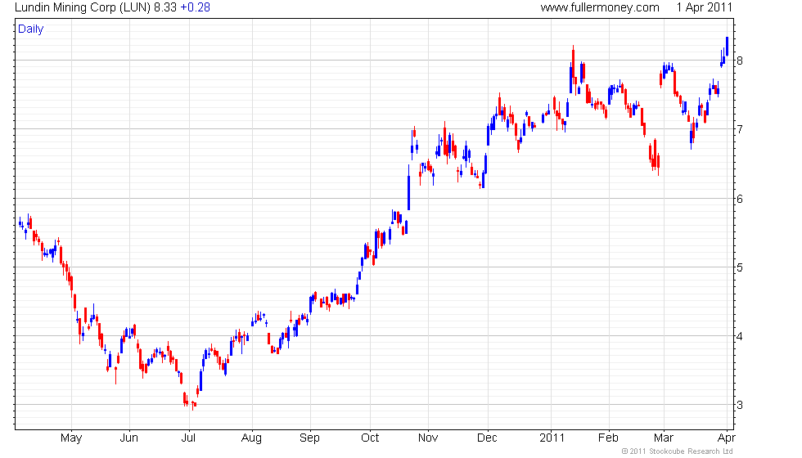Screen dimensions: 802x458
Task: Click the Jun label on the time axis
Action: [129, 438]
